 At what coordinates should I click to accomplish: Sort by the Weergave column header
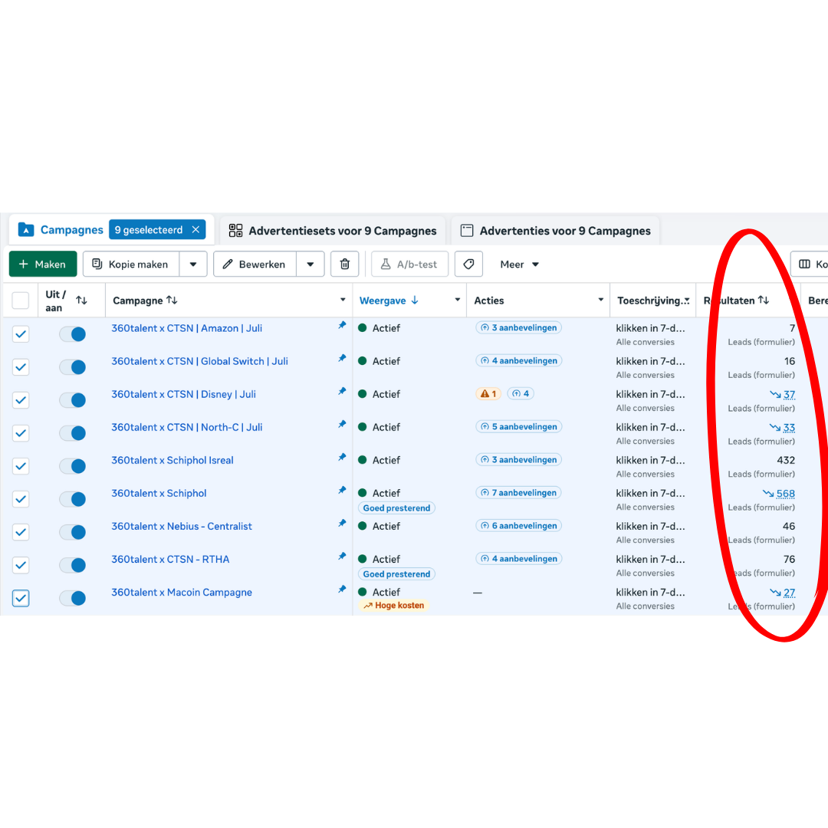(389, 301)
